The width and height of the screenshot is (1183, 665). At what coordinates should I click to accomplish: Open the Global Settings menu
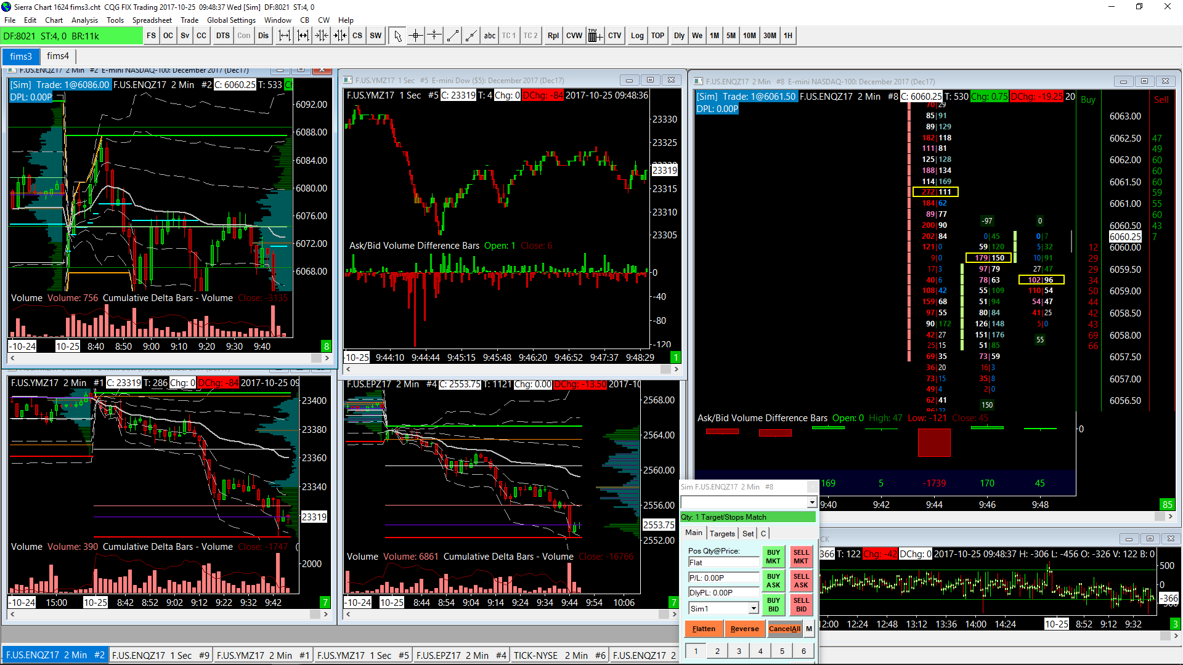click(231, 20)
